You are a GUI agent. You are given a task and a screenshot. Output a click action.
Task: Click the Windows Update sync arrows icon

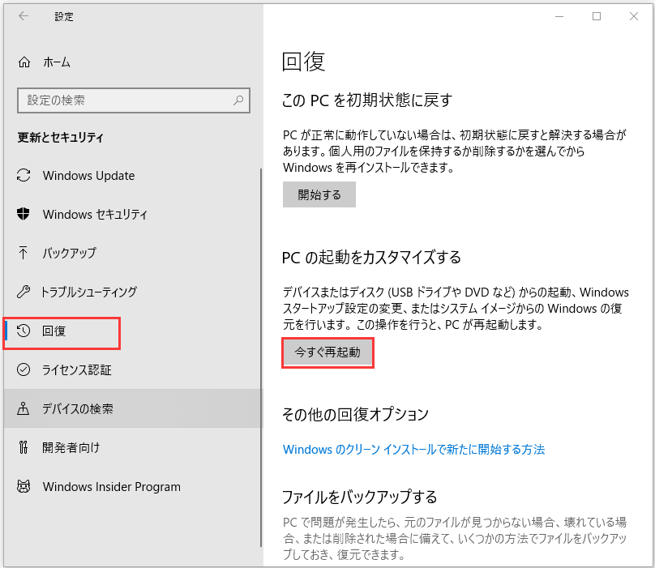coord(23,175)
